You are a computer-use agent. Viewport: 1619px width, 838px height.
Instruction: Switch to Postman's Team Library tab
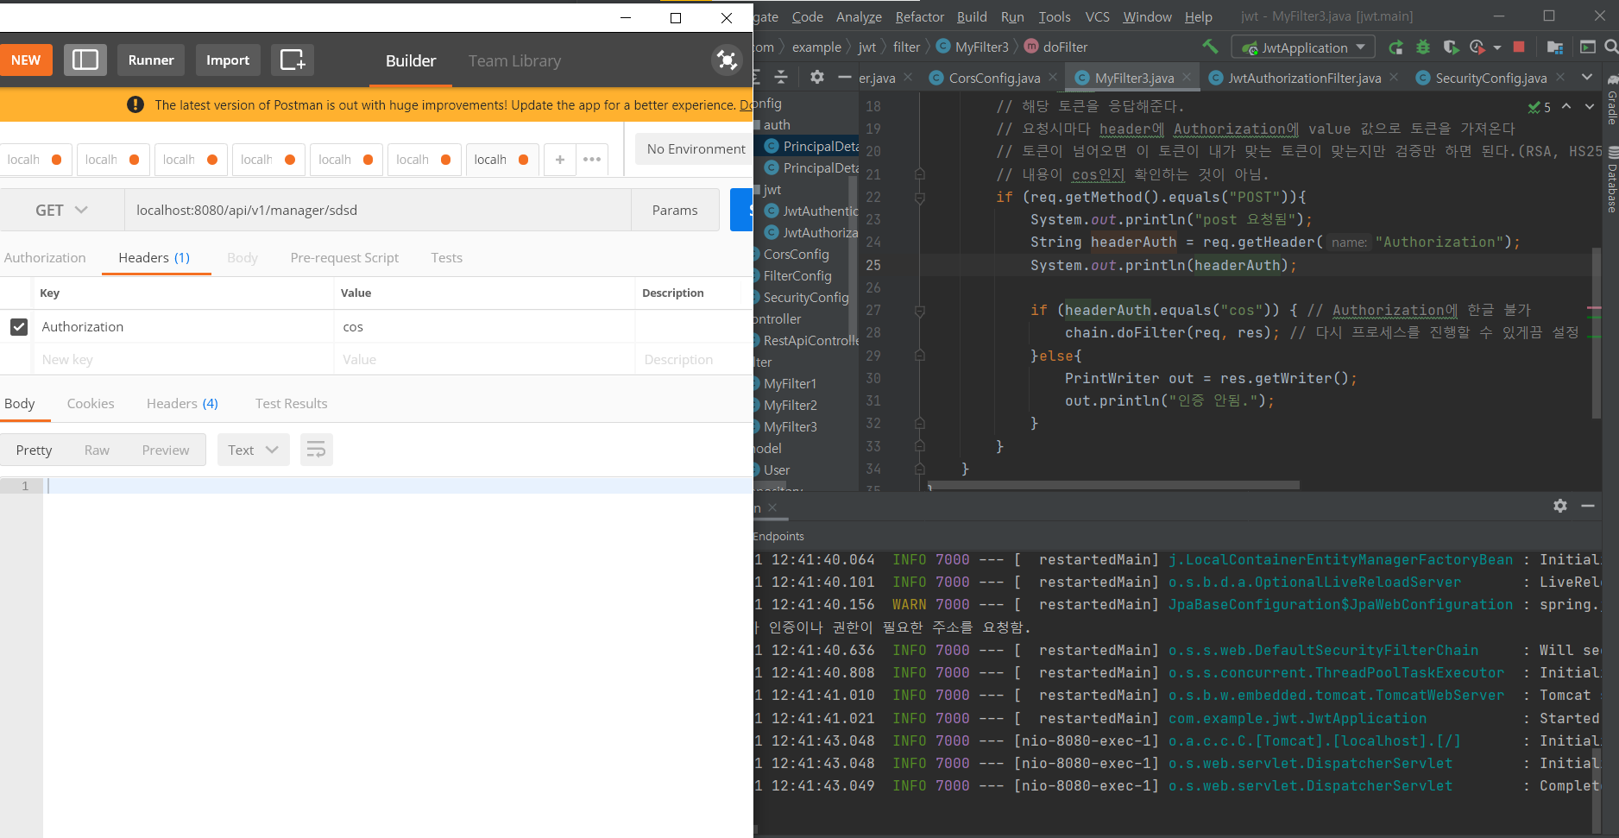coord(515,61)
